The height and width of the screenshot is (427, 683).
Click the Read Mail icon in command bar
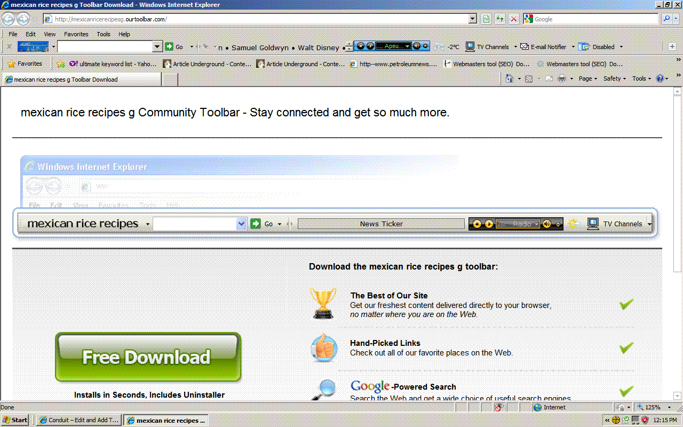[x=549, y=78]
